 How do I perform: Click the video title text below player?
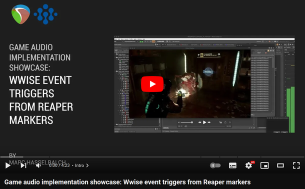click(x=127, y=182)
